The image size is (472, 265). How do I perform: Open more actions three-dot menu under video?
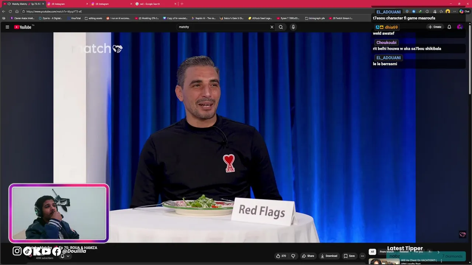click(362, 256)
